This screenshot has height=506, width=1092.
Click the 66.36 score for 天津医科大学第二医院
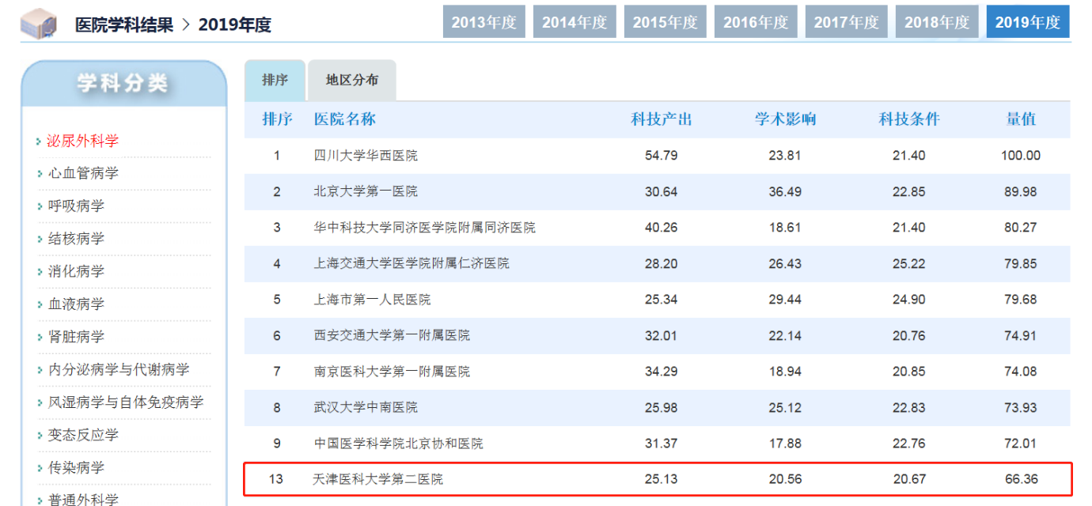point(1021,479)
